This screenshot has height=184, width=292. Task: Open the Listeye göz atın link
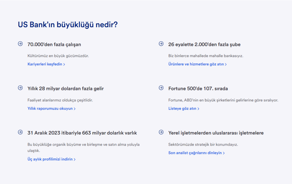click(x=184, y=109)
